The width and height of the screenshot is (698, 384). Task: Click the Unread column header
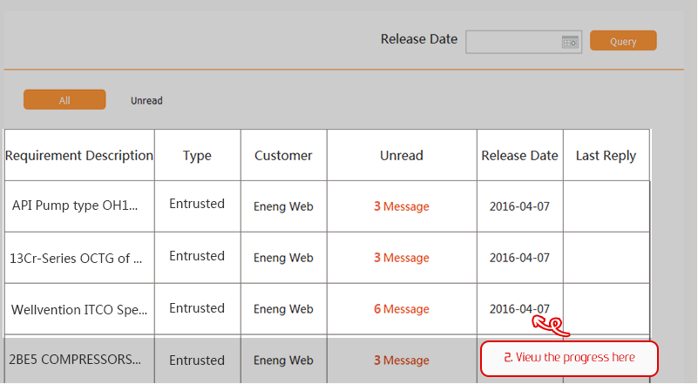(x=402, y=156)
